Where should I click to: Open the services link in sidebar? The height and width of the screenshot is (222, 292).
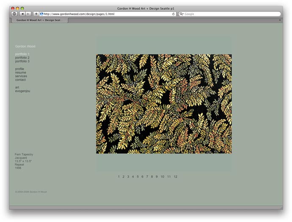click(x=21, y=76)
